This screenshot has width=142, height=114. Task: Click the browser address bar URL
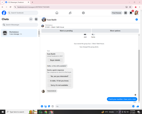(x=34, y=7)
